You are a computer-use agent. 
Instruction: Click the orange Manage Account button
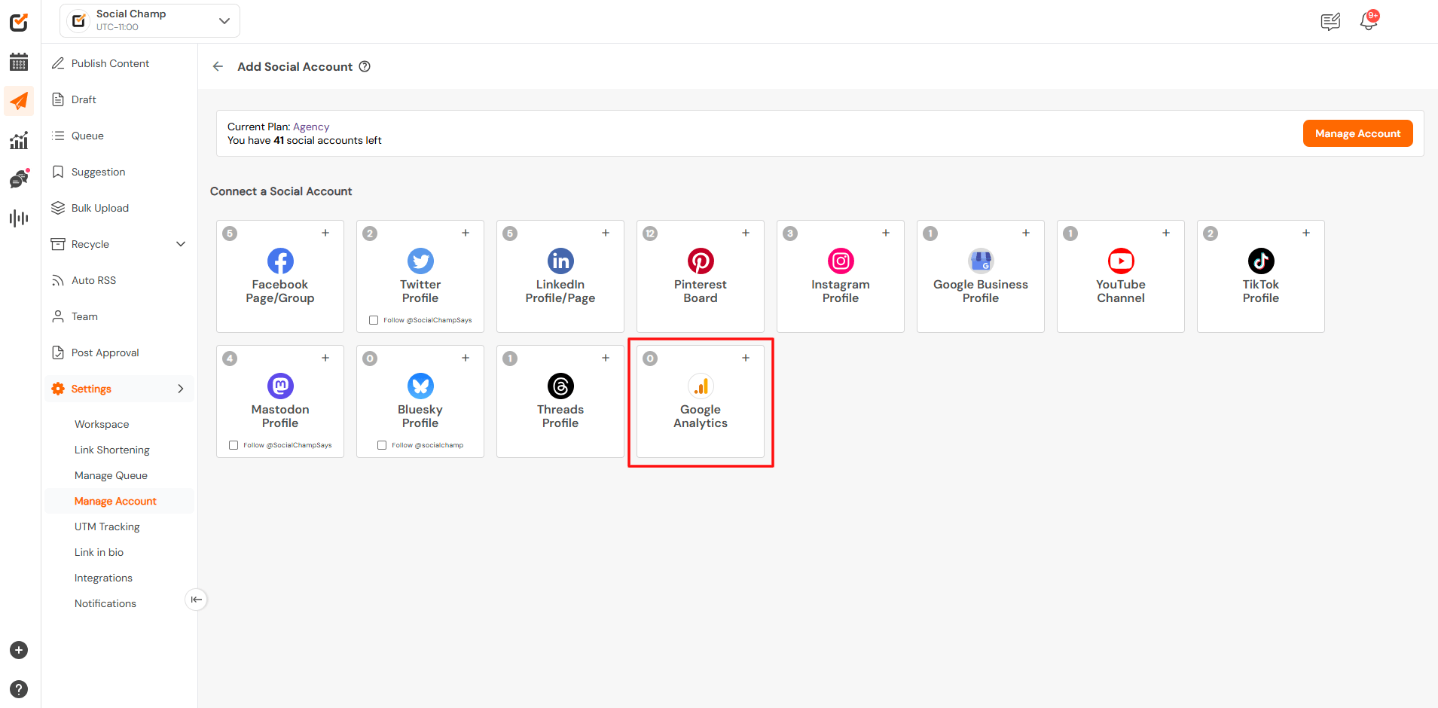(1357, 133)
